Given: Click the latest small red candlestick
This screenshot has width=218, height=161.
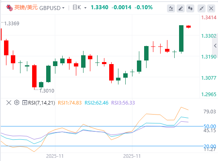Looking at the screenshot, I should pyautogui.click(x=189, y=26).
